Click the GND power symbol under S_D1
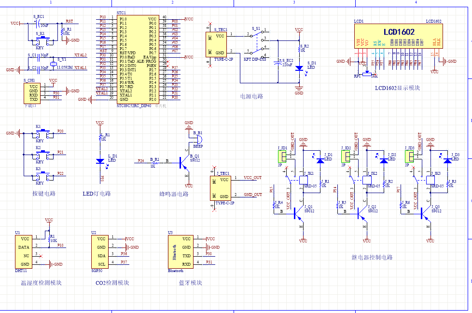 tap(299, 90)
